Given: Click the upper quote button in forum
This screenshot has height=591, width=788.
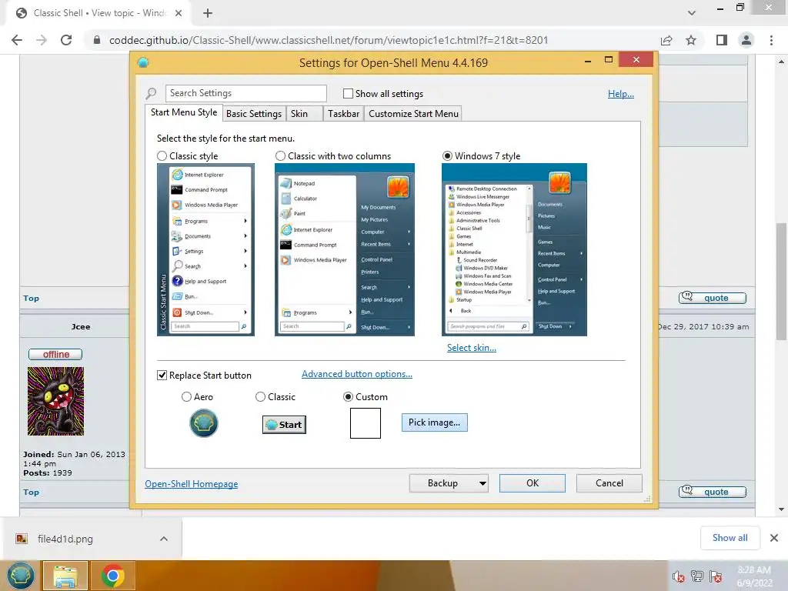Looking at the screenshot, I should point(712,298).
